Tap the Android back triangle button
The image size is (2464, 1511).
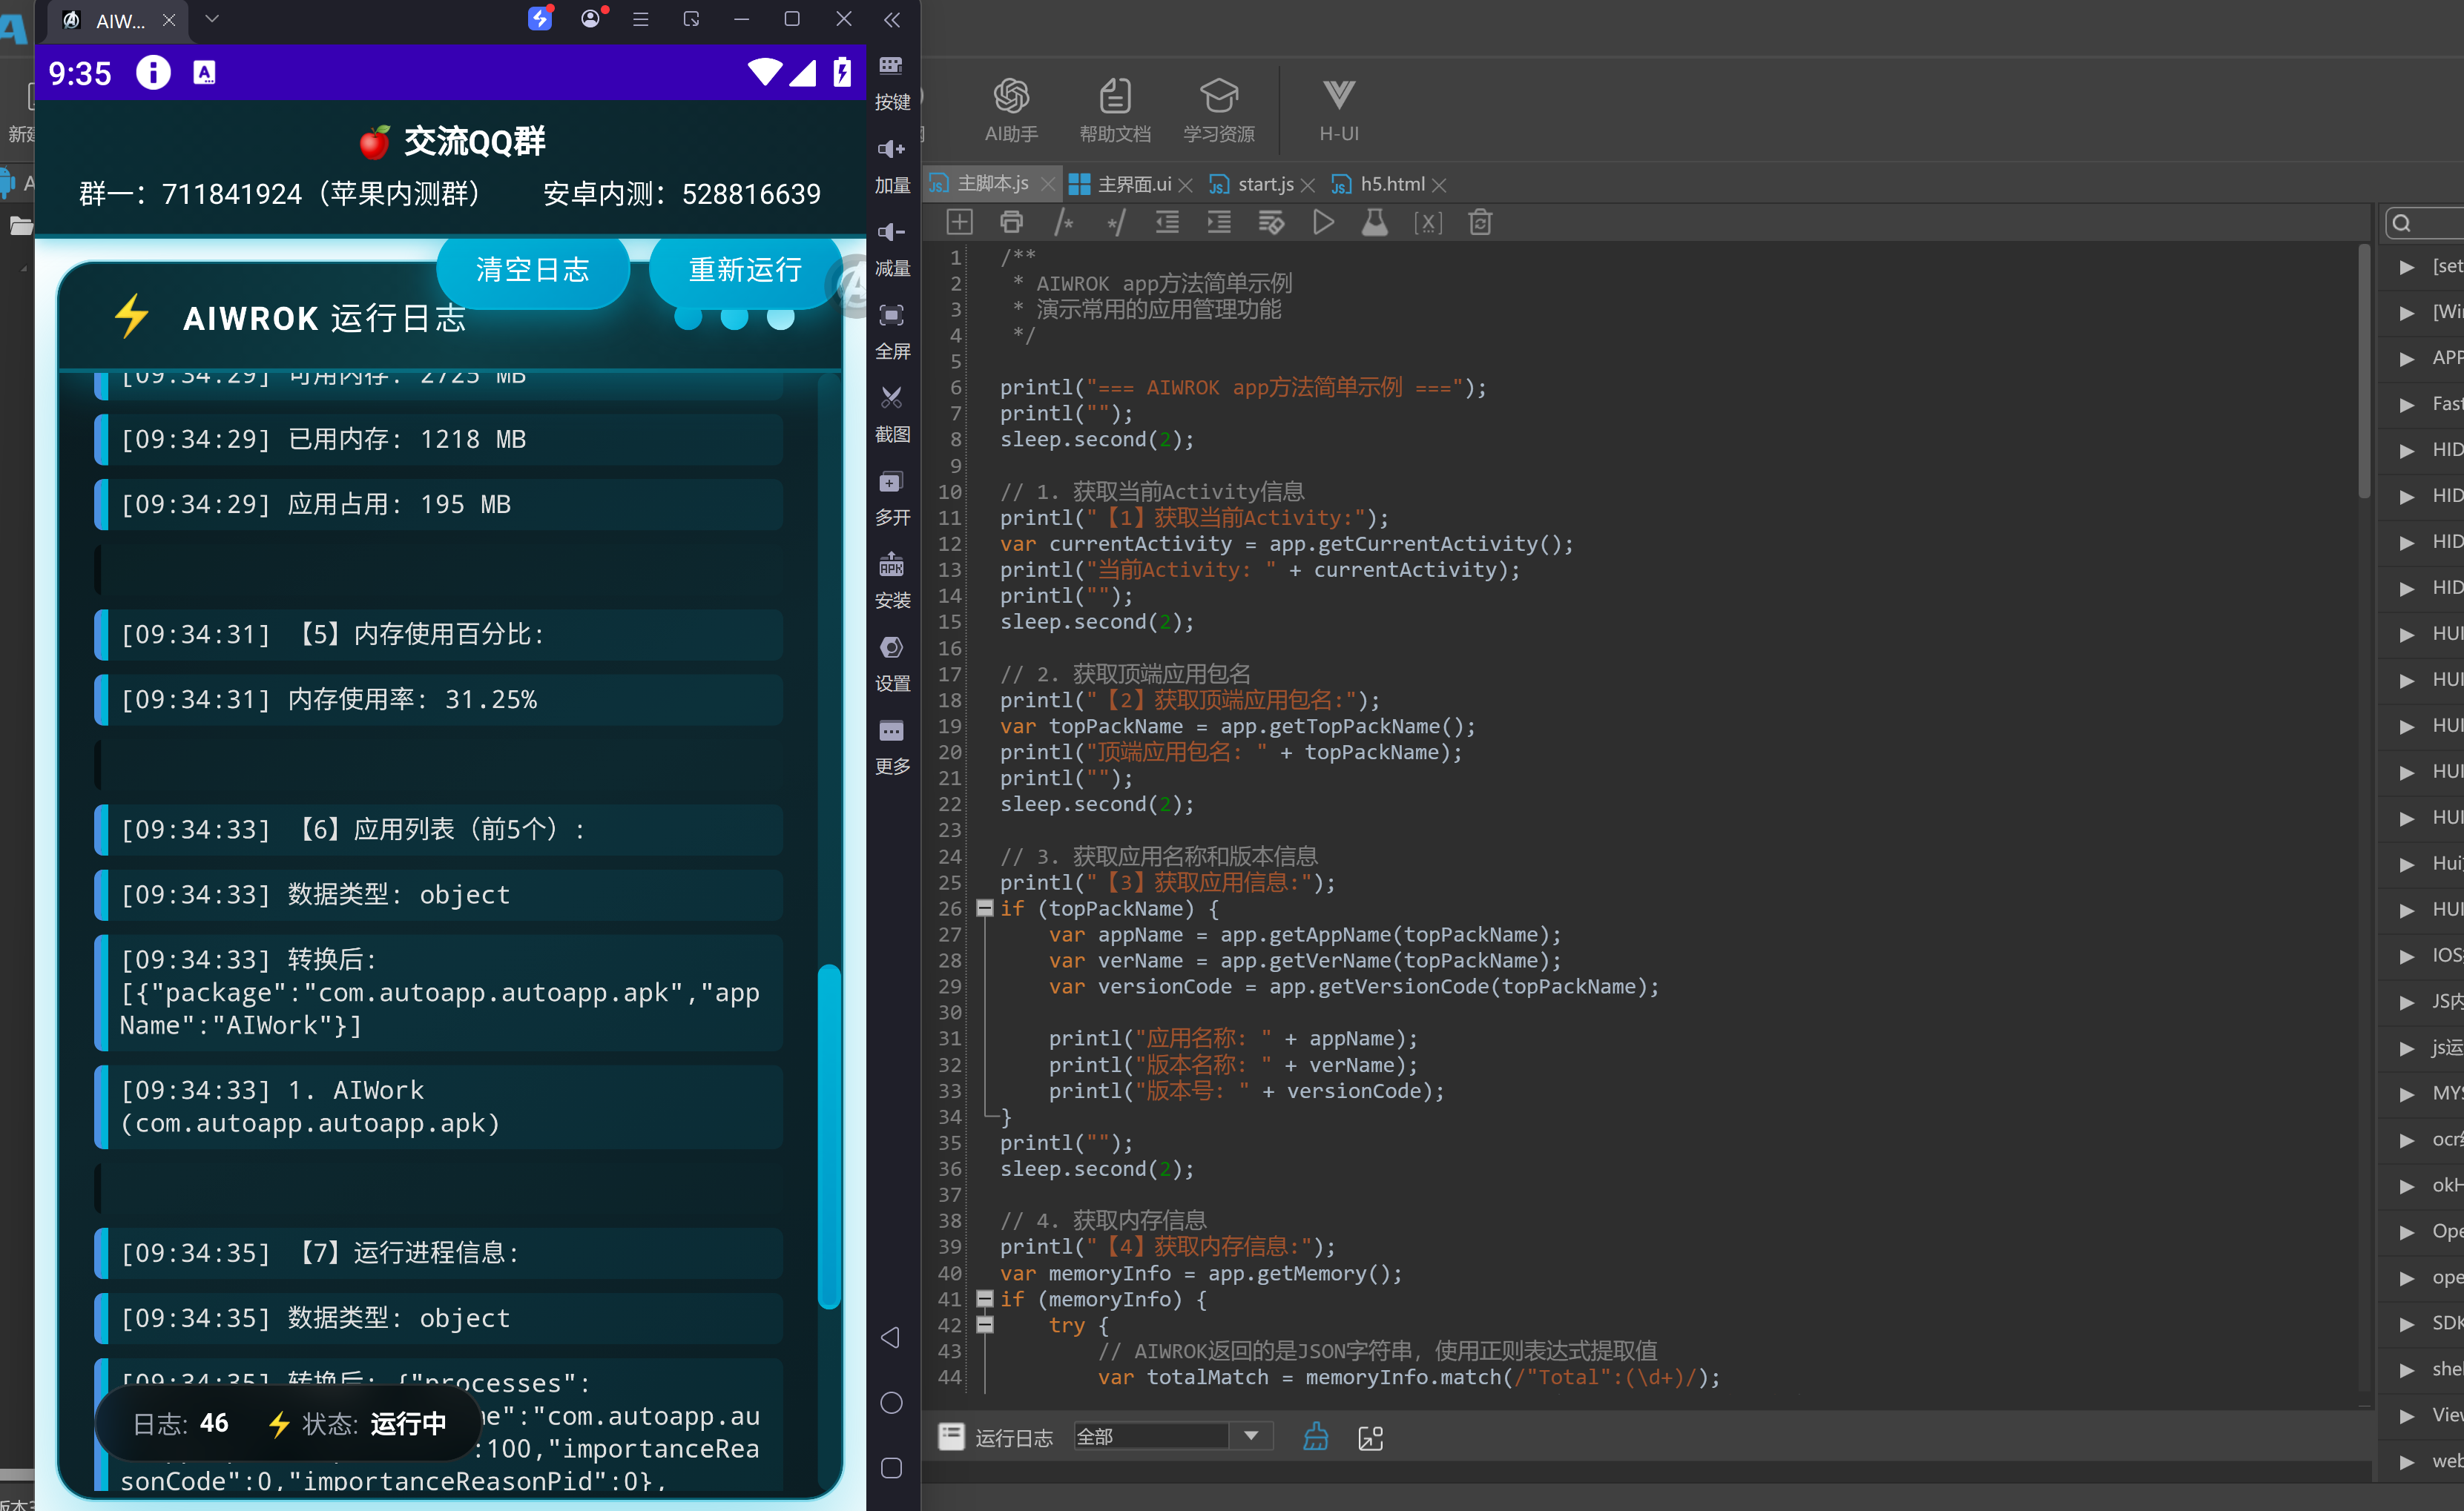pos(890,1337)
